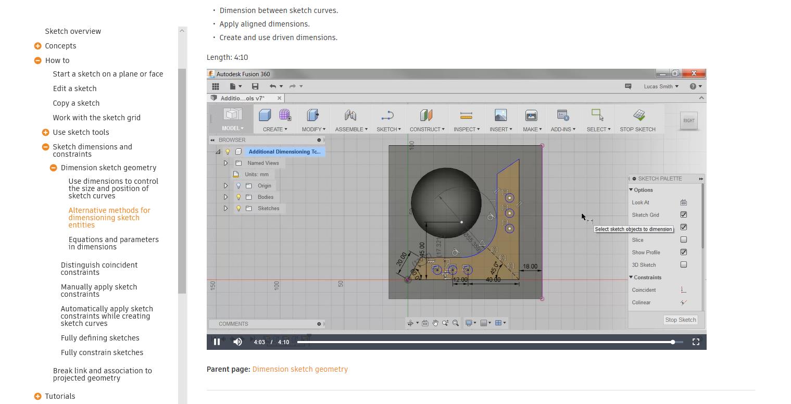Viewport: 791px width, 404px height.
Task: Click the Inspect measure icon
Action: coord(466,115)
